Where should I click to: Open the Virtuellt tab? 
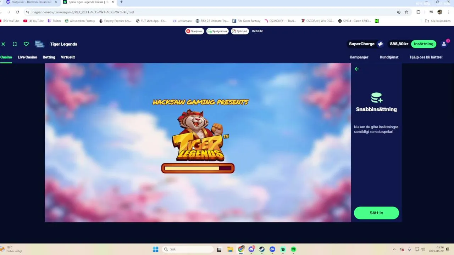tap(68, 57)
